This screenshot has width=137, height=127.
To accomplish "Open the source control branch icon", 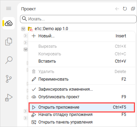I will 9,79.
